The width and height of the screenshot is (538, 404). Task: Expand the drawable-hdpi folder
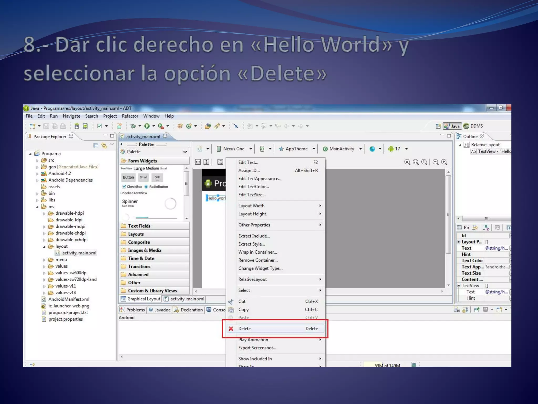pos(44,214)
